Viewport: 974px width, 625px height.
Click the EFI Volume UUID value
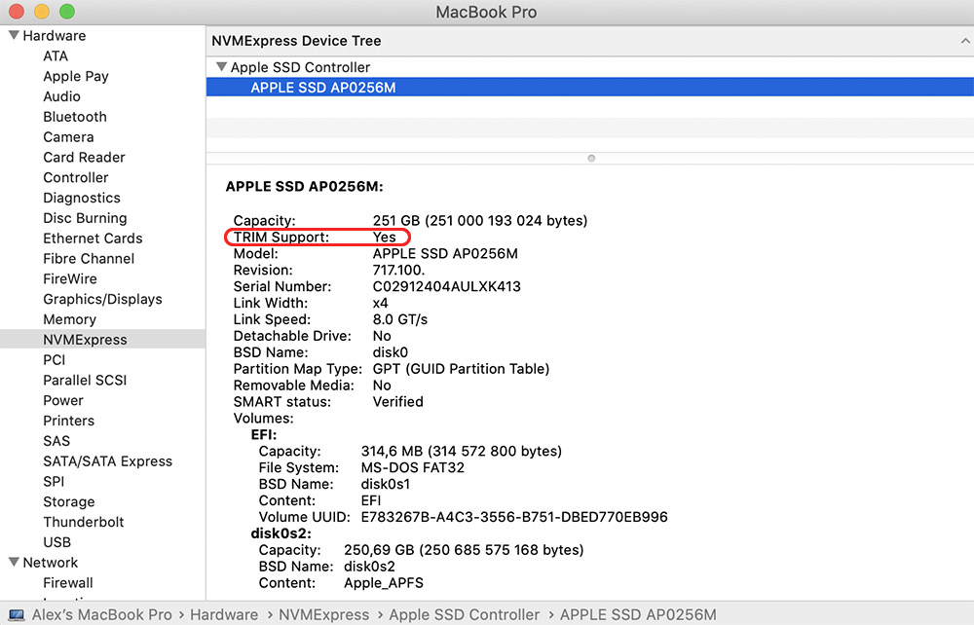point(514,517)
